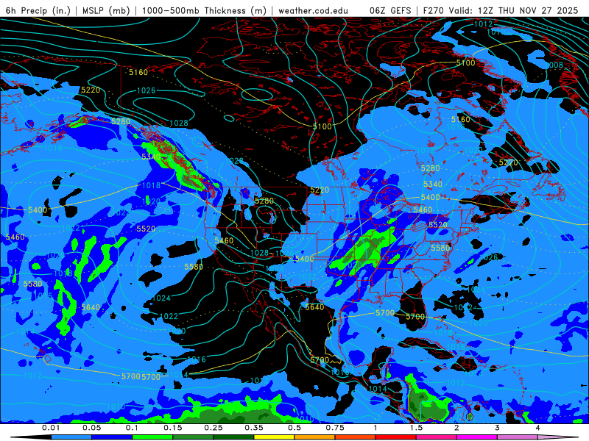Click the '4' colorbar value
The height and width of the screenshot is (441, 589).
tap(537, 428)
